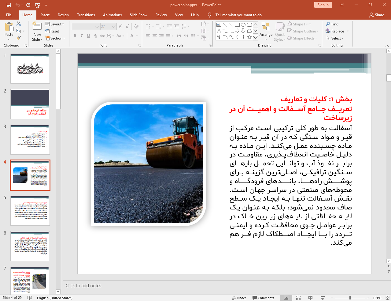Screen dimensions: 391x301
Task: Select the star shape in shapes gallery
Action: tap(249, 37)
